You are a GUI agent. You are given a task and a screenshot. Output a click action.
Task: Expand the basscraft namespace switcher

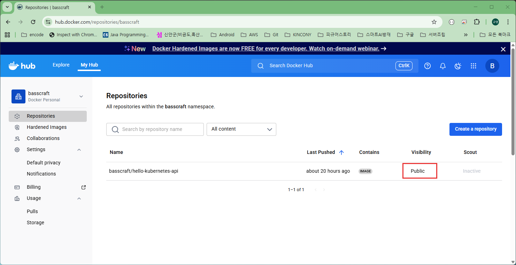click(x=81, y=96)
